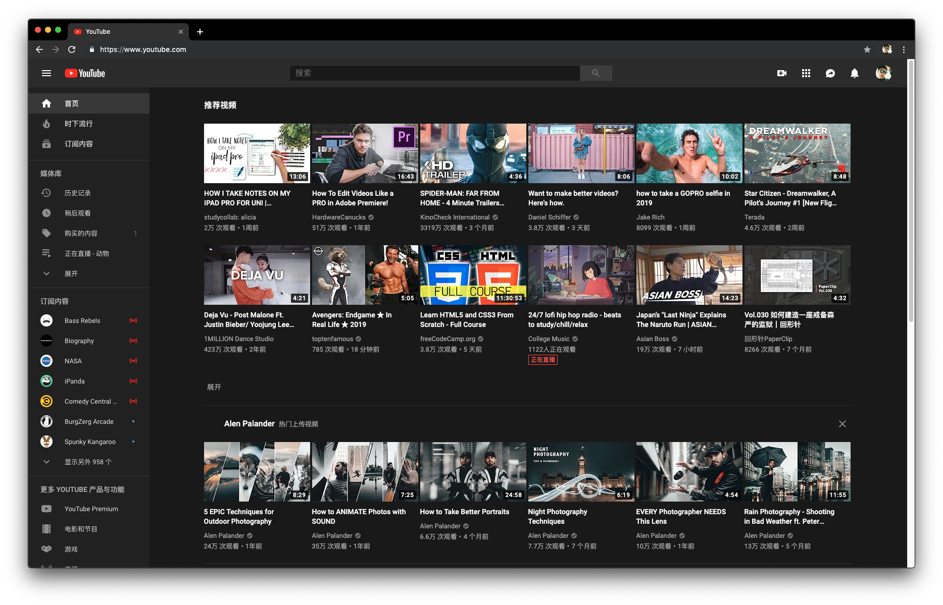
Task: Open the freeCodeCamp.org channel link
Action: (448, 339)
